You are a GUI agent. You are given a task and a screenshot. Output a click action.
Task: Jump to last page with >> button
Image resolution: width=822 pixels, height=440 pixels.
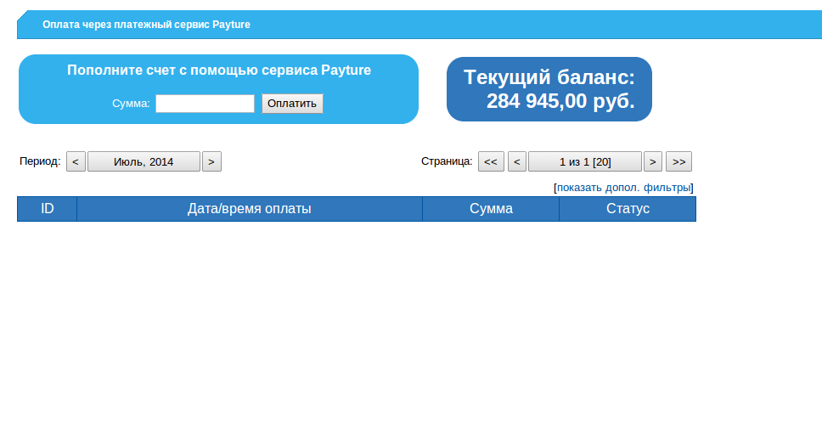point(678,161)
